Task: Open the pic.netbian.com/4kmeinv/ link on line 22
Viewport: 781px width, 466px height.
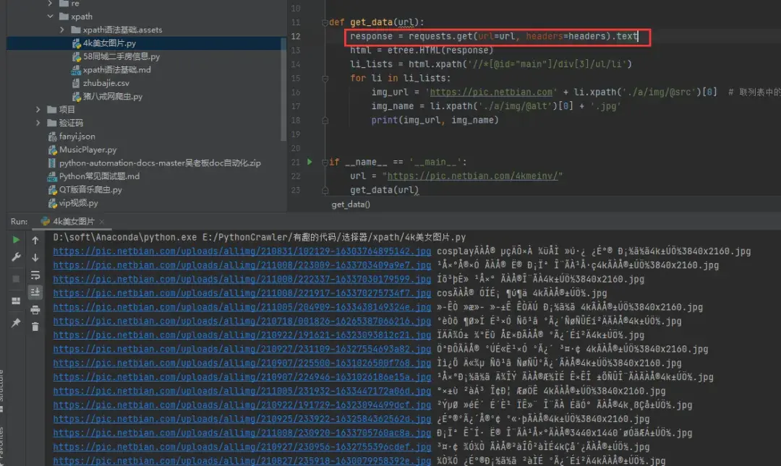Action: [472, 176]
